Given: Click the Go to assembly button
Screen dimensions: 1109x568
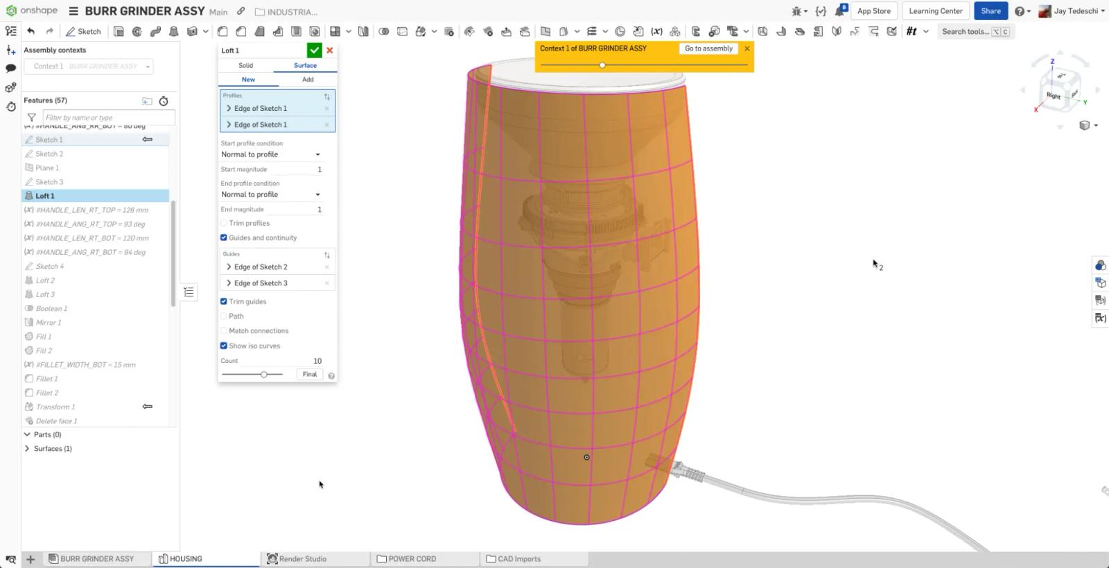Looking at the screenshot, I should tap(708, 48).
